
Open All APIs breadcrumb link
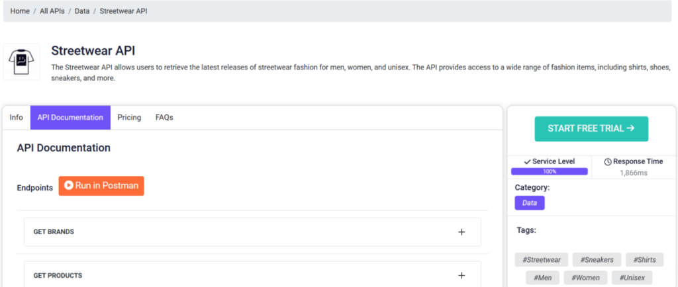click(x=52, y=11)
